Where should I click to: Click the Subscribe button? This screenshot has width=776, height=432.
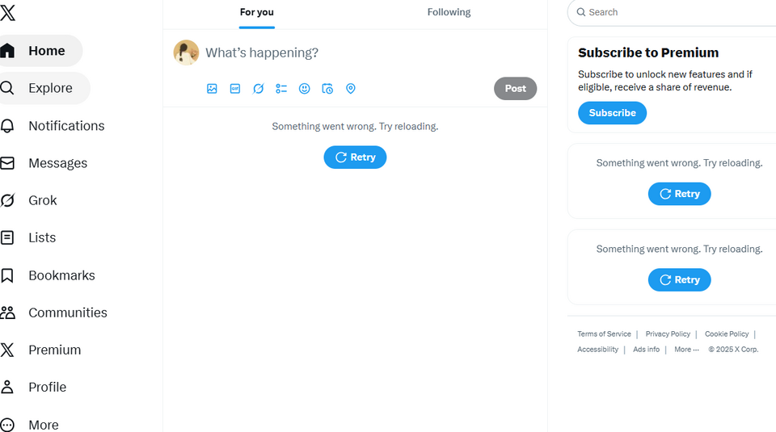612,113
